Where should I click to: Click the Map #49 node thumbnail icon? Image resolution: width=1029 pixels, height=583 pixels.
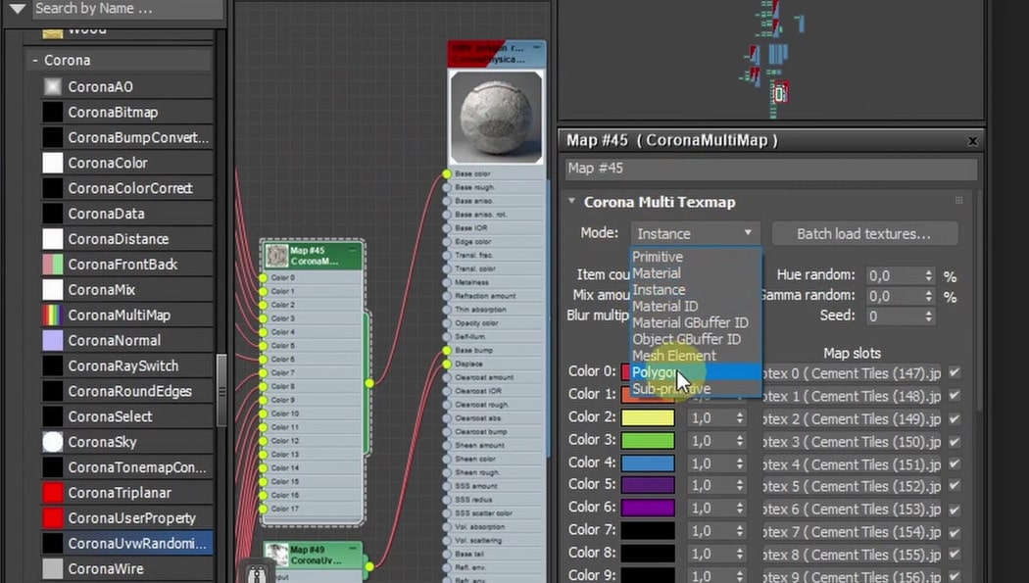(277, 555)
